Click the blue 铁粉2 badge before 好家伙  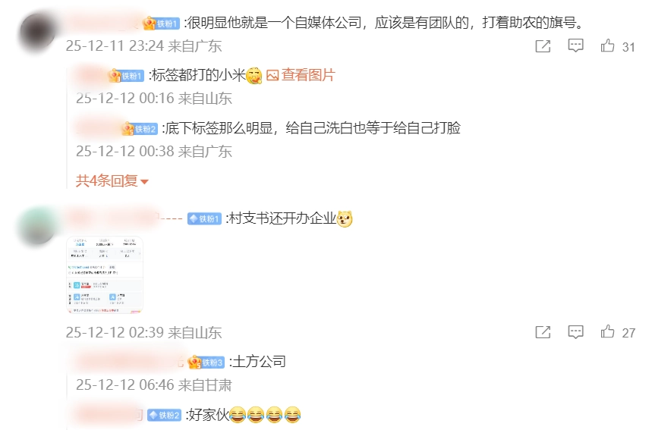click(164, 415)
